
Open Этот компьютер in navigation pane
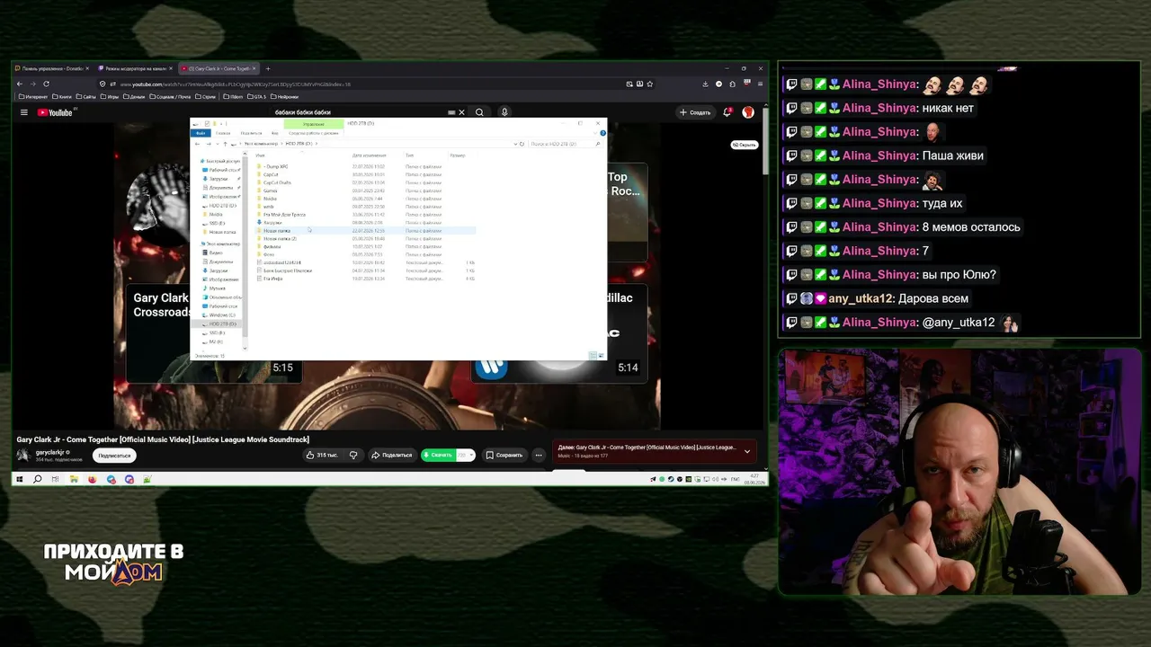click(222, 244)
